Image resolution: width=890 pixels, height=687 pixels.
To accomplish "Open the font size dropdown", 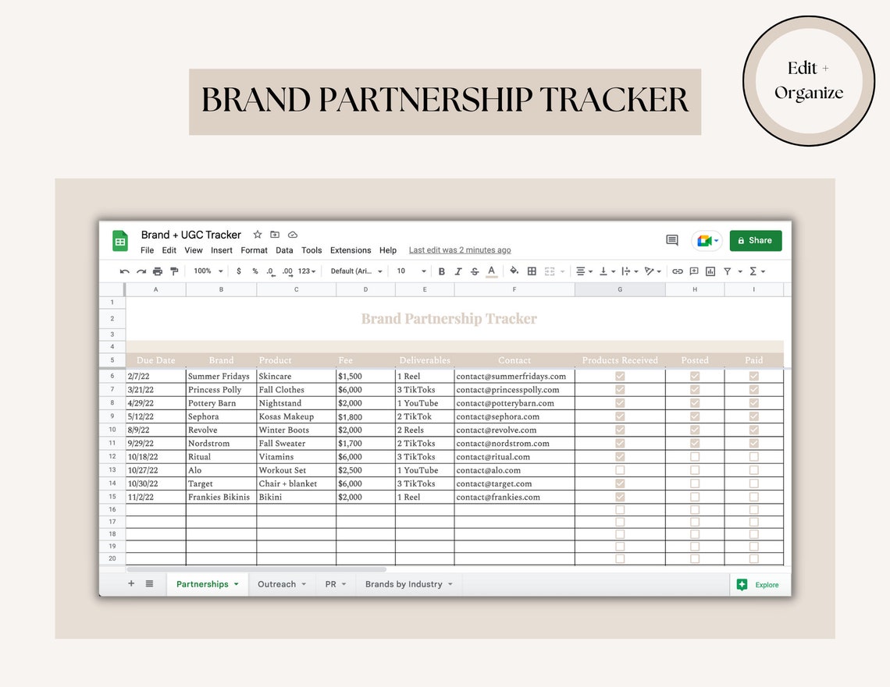I will [x=410, y=271].
